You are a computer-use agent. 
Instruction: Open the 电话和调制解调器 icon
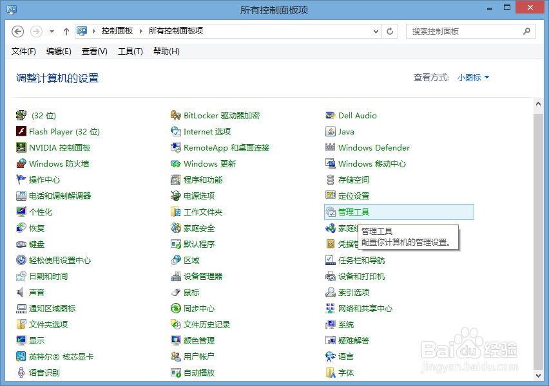coord(21,196)
